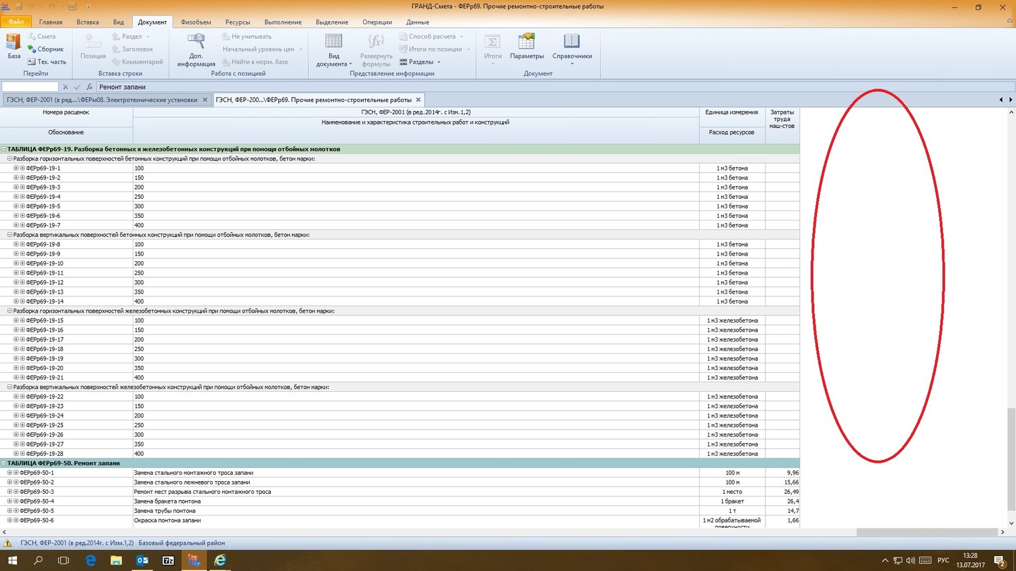Open the Справочники reference books icon
1016x571 pixels.
572,46
